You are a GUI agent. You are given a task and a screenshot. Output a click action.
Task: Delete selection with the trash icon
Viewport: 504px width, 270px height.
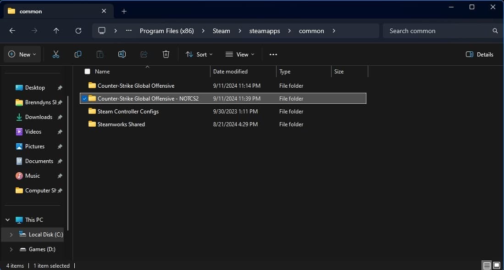tap(166, 54)
